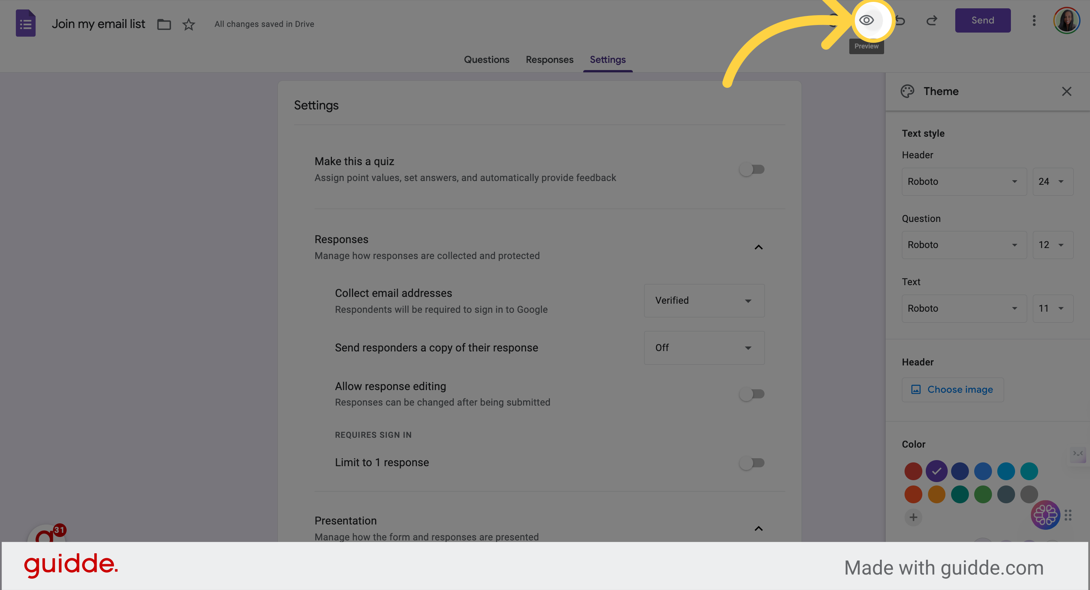
Task: Click Choose image for header
Action: [x=953, y=389]
